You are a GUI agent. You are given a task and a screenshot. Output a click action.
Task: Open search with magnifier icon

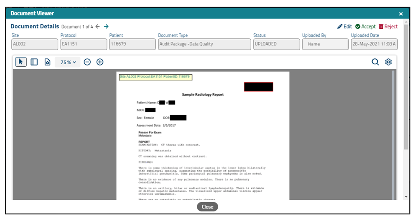pos(375,62)
